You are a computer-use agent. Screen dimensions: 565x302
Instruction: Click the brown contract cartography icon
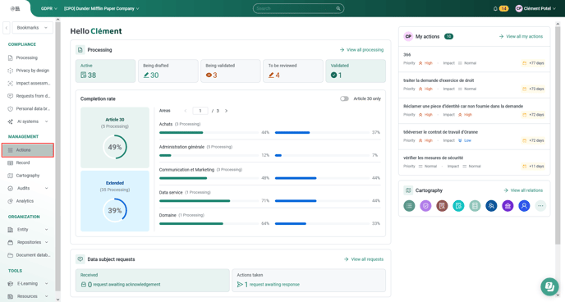coord(442,206)
